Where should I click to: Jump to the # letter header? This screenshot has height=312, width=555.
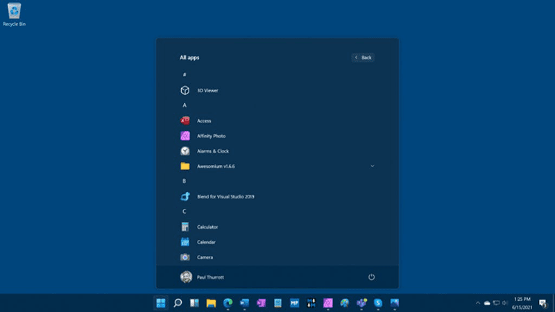[x=185, y=74]
